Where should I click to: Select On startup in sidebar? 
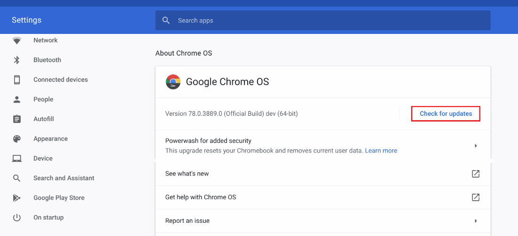coord(49,218)
